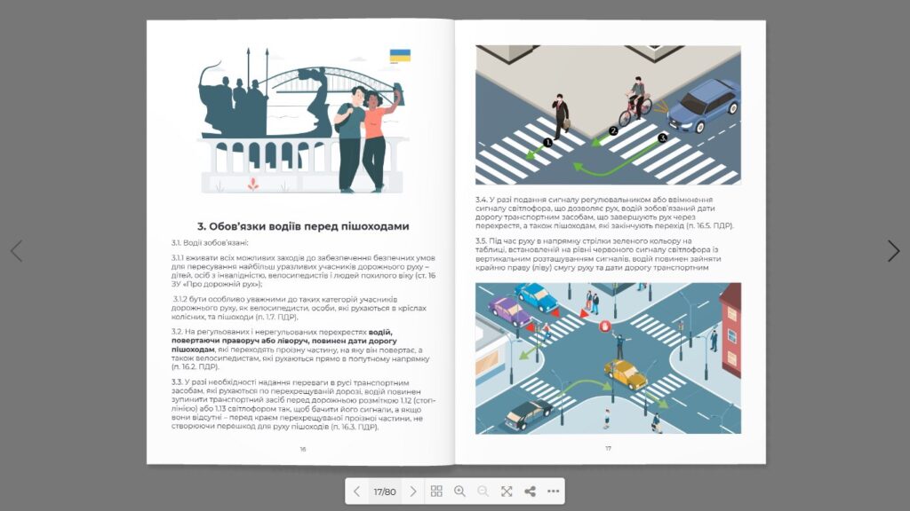Go to previous page using toolbar arrow
The width and height of the screenshot is (910, 511).
point(356,491)
